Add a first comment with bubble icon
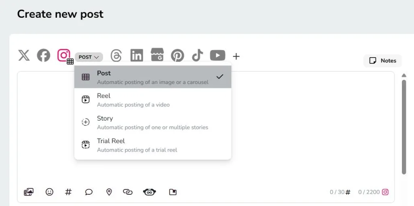 [x=89, y=192]
